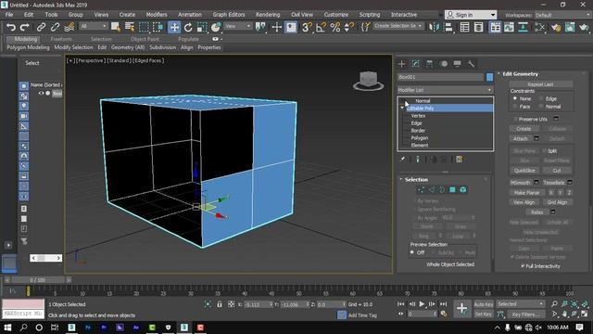Collapse the Selection rollout
This screenshot has height=334, width=593.
(401, 179)
